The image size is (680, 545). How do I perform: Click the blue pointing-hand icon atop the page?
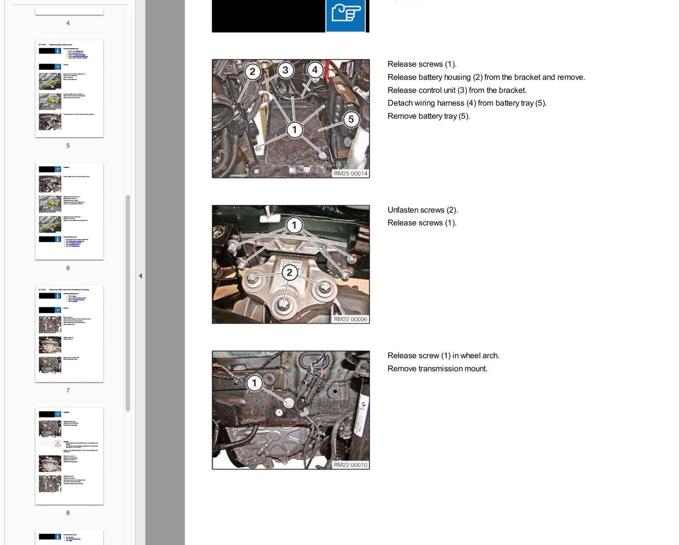click(x=345, y=15)
